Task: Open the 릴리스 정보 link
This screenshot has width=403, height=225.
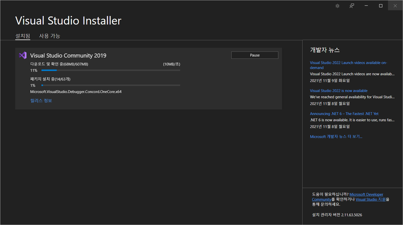Action: coord(41,100)
